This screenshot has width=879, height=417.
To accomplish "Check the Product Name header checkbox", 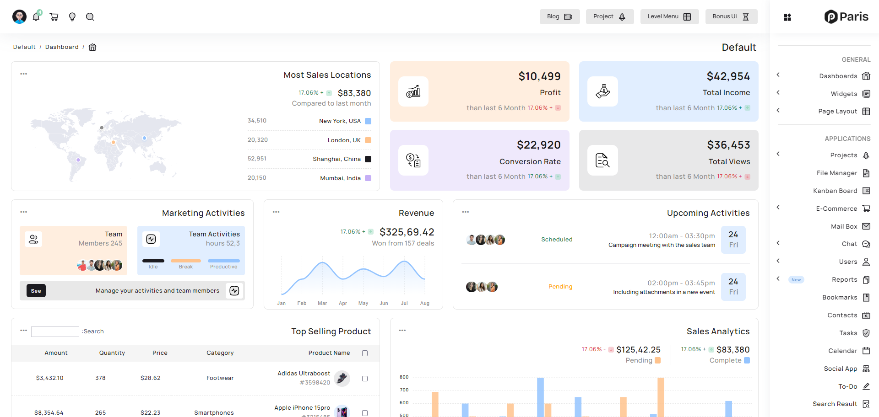I will [x=365, y=353].
